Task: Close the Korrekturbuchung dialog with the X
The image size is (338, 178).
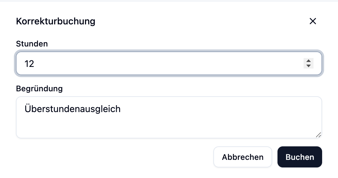Action: coord(313,21)
